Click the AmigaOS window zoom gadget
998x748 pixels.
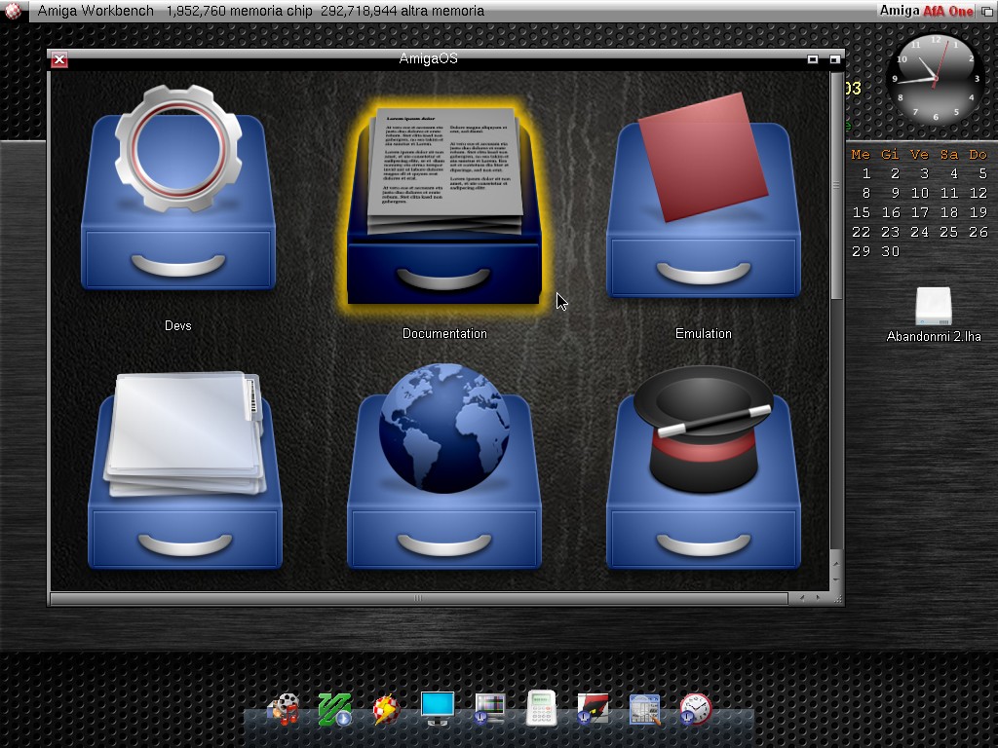click(x=813, y=59)
